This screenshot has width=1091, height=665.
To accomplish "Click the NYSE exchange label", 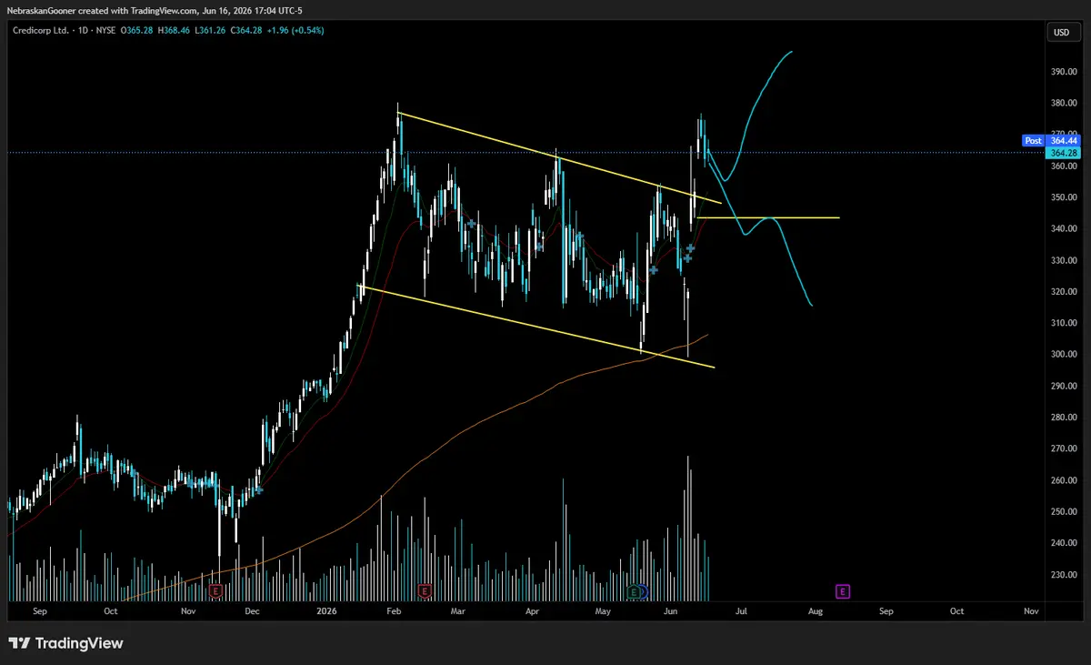I will click(x=106, y=30).
